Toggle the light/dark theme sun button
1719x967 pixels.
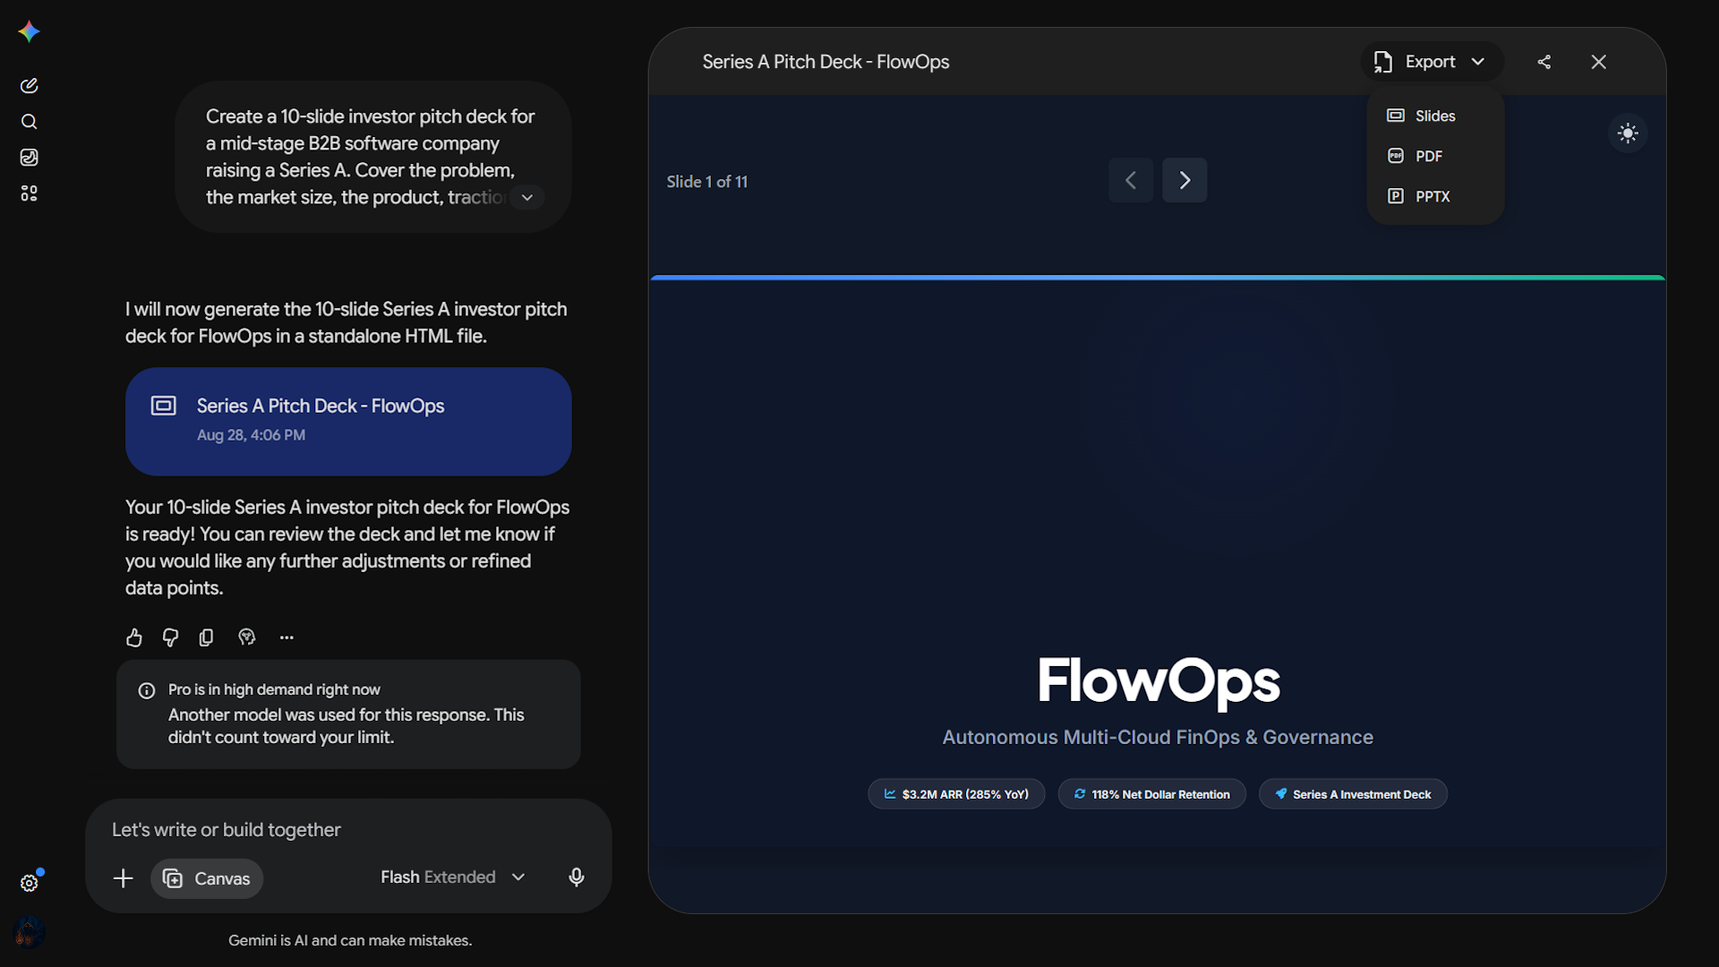click(x=1629, y=133)
